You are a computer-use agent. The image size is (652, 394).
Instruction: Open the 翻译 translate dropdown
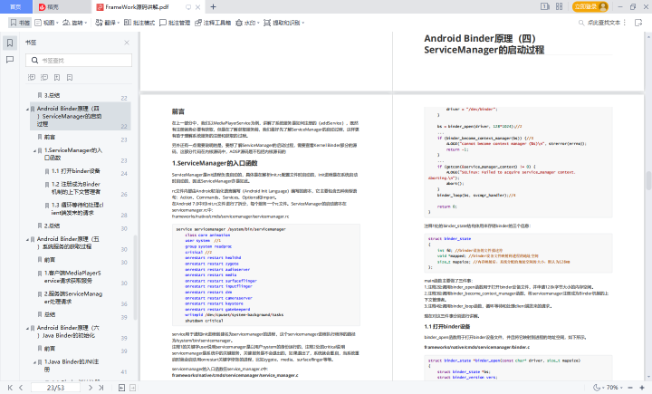pos(107,23)
